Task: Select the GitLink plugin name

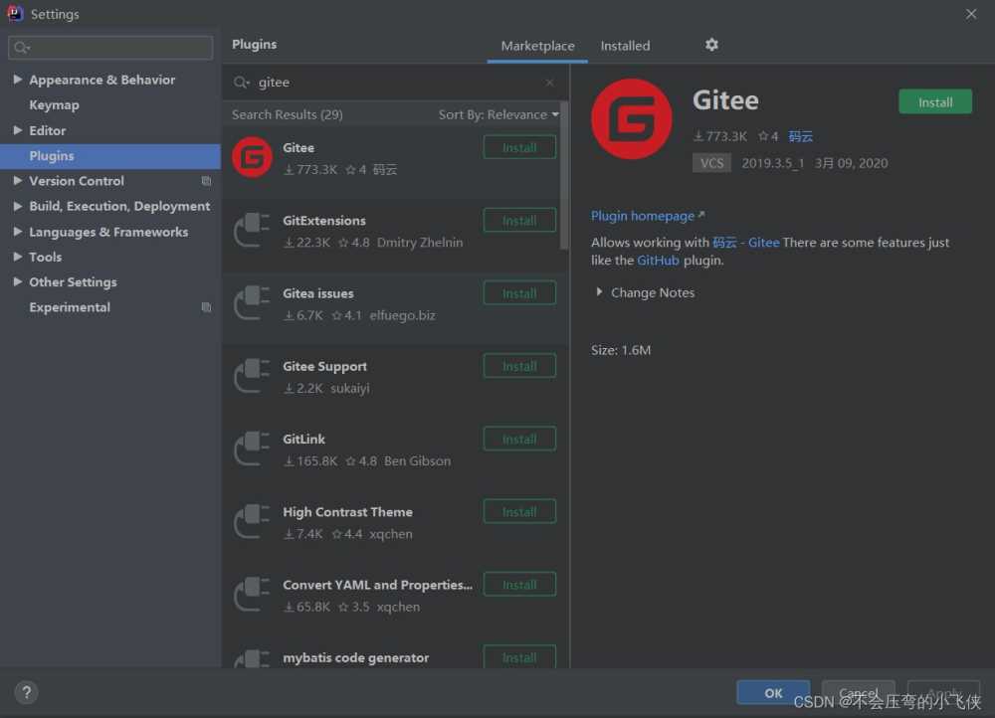Action: (x=303, y=439)
